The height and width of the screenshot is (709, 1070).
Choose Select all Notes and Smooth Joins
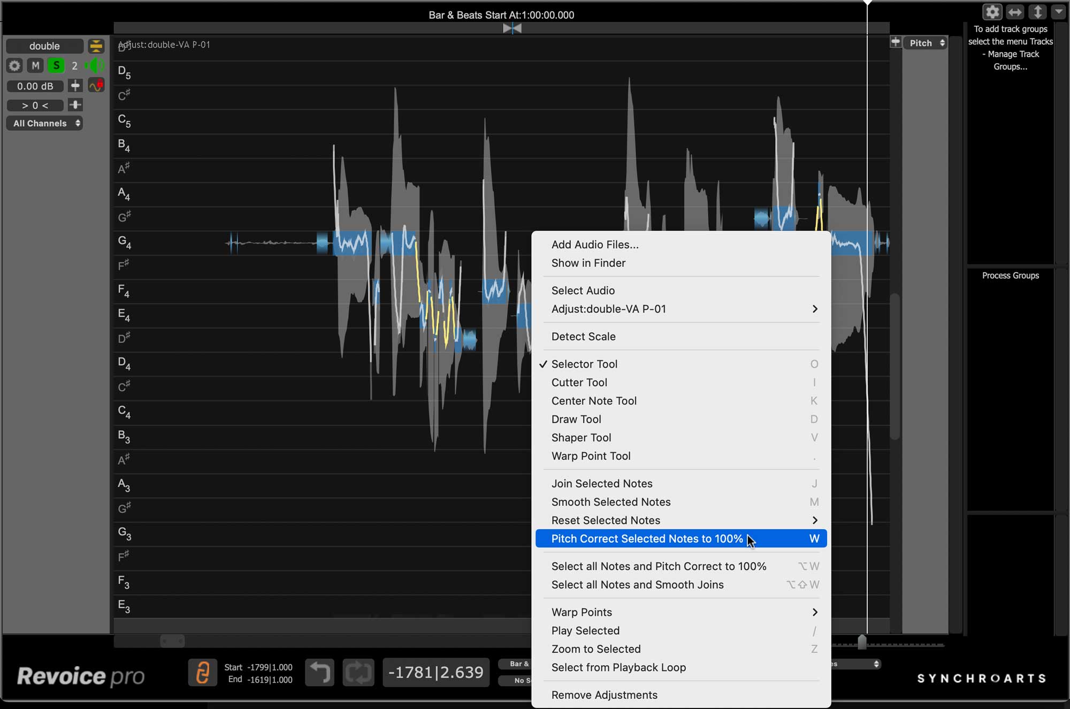[681, 584]
